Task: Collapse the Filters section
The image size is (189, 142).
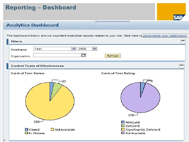Action: click(x=183, y=42)
